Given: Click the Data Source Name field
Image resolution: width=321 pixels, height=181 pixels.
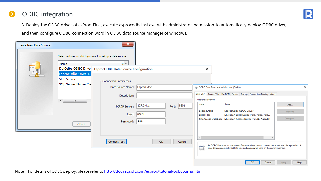Looking at the screenshot, I should [164, 87].
